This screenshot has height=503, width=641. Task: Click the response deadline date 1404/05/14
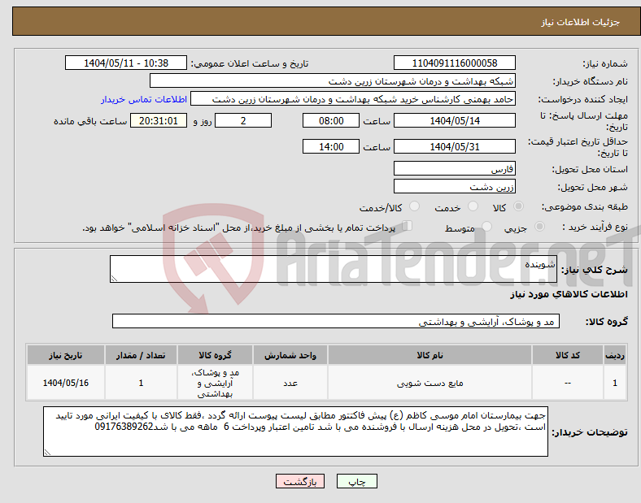coord(455,120)
